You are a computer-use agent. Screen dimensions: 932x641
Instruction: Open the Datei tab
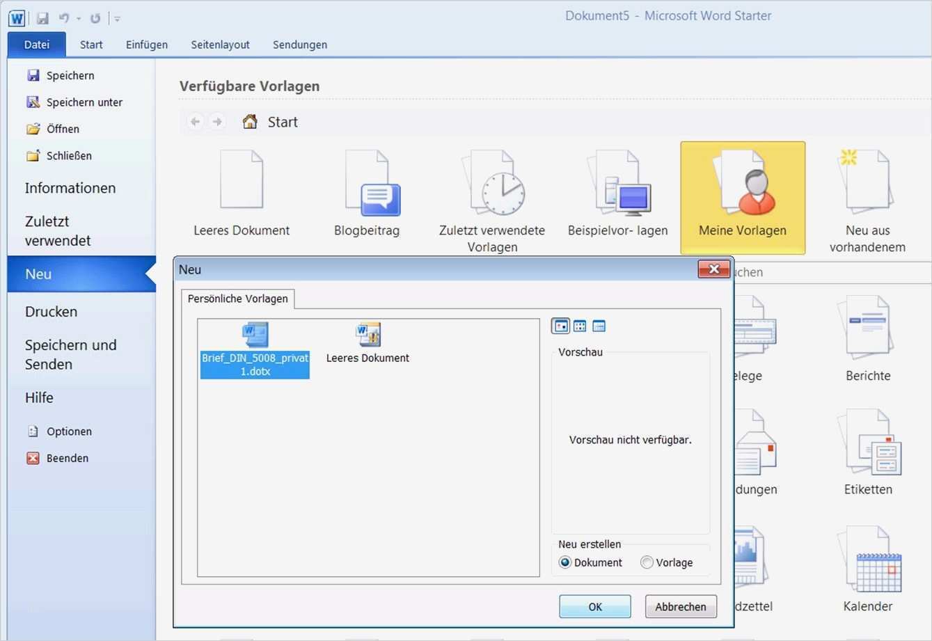(x=37, y=45)
